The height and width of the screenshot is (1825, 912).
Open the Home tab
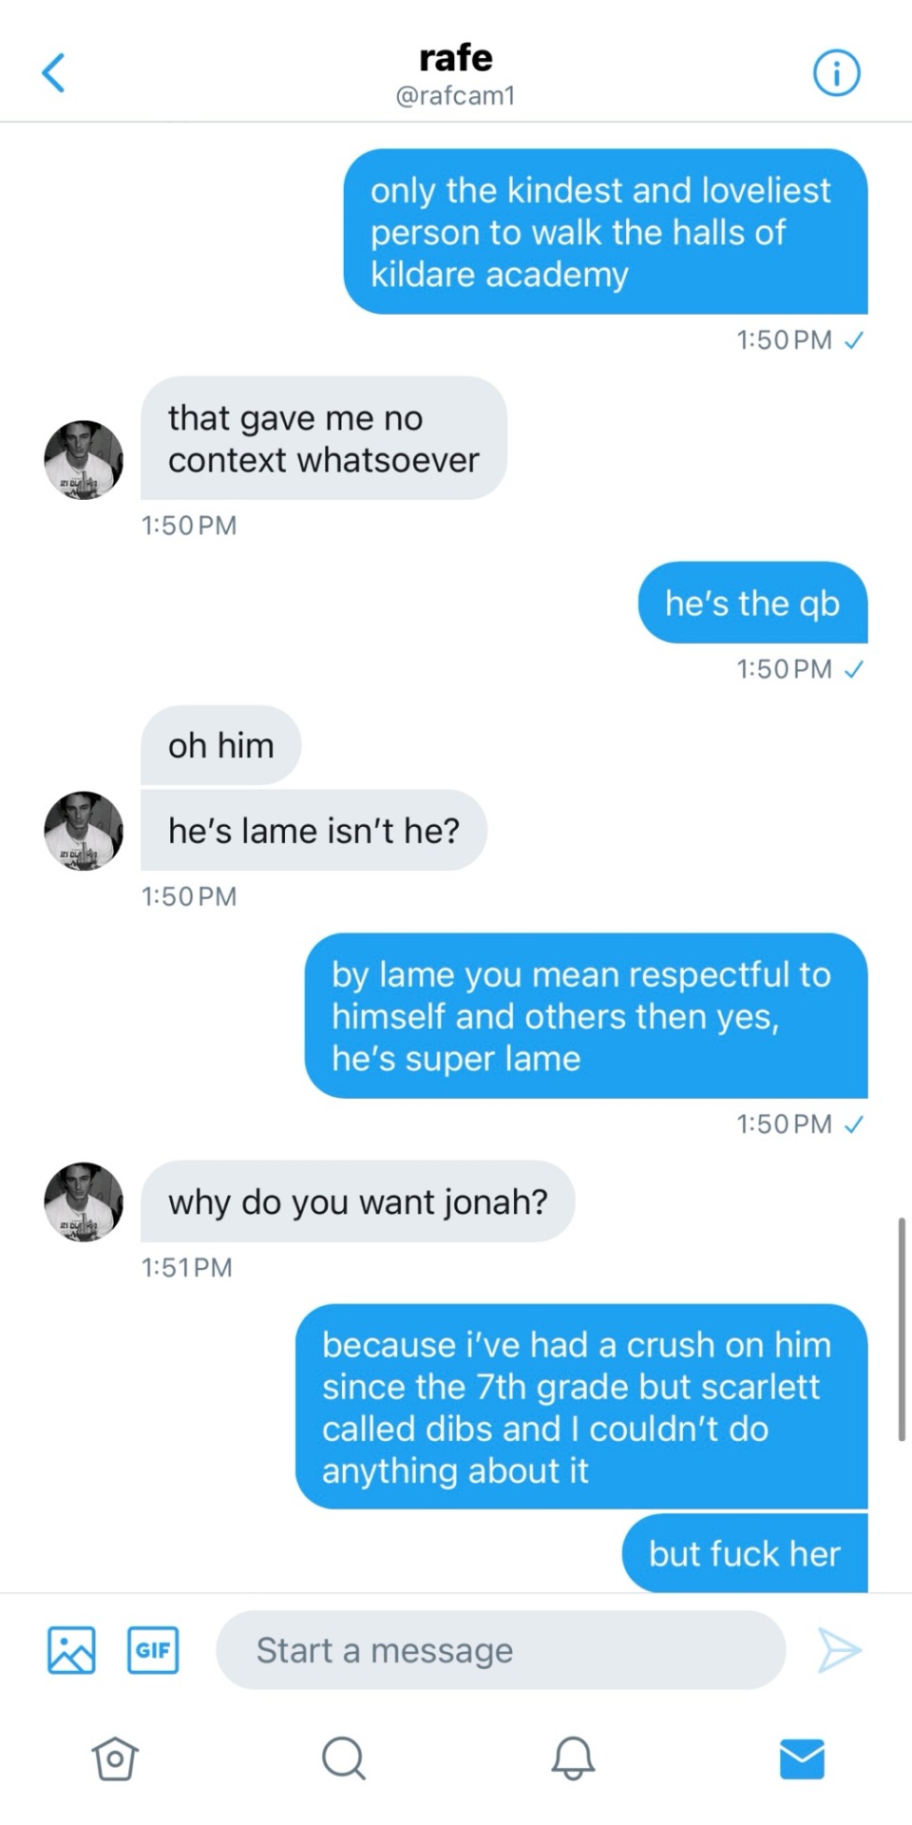point(115,1758)
